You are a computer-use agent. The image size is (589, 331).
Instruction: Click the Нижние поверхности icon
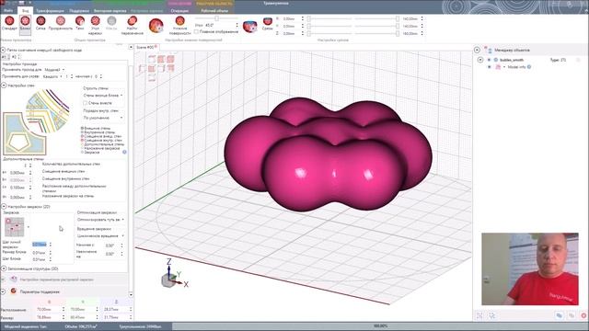click(x=180, y=21)
